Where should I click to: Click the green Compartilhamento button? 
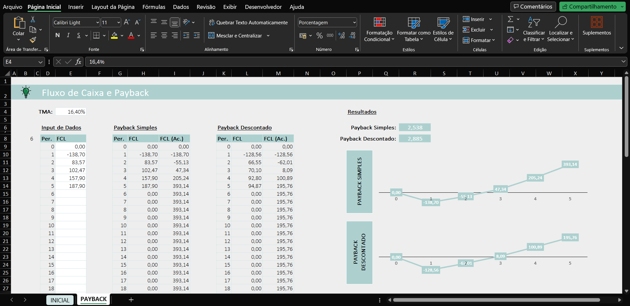click(x=592, y=6)
